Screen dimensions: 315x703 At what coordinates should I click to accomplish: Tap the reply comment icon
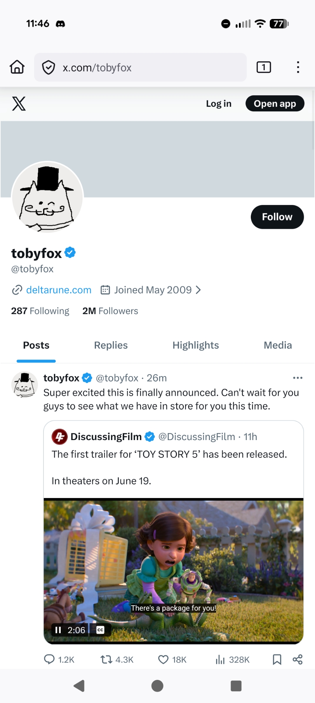[49, 659]
